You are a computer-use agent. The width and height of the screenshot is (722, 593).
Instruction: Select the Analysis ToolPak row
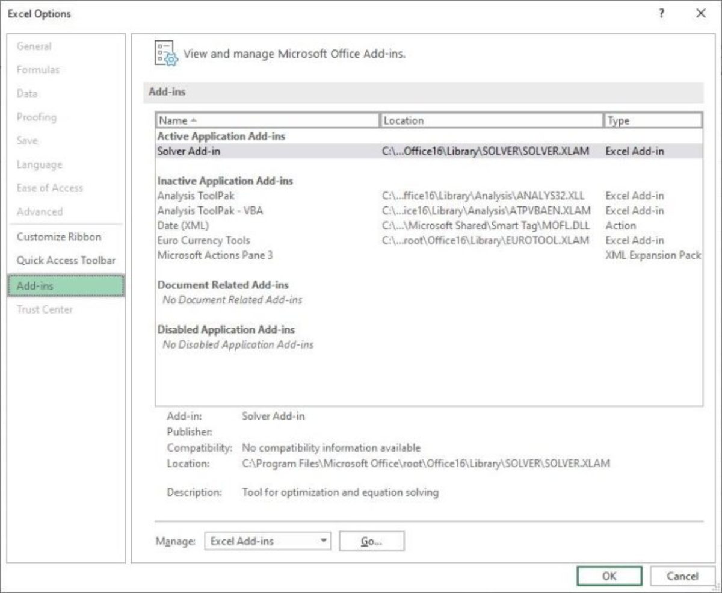(429, 196)
